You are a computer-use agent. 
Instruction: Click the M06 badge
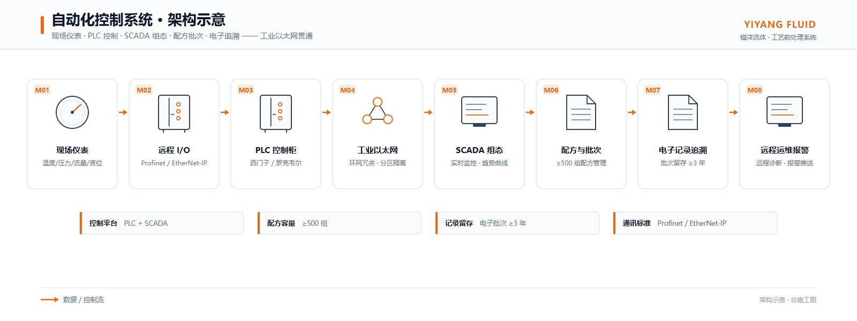(551, 90)
